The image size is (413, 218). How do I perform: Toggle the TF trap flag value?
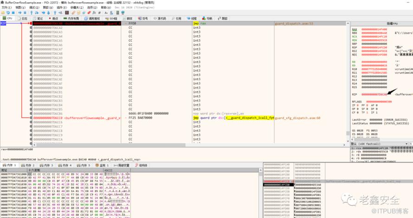point(367,112)
